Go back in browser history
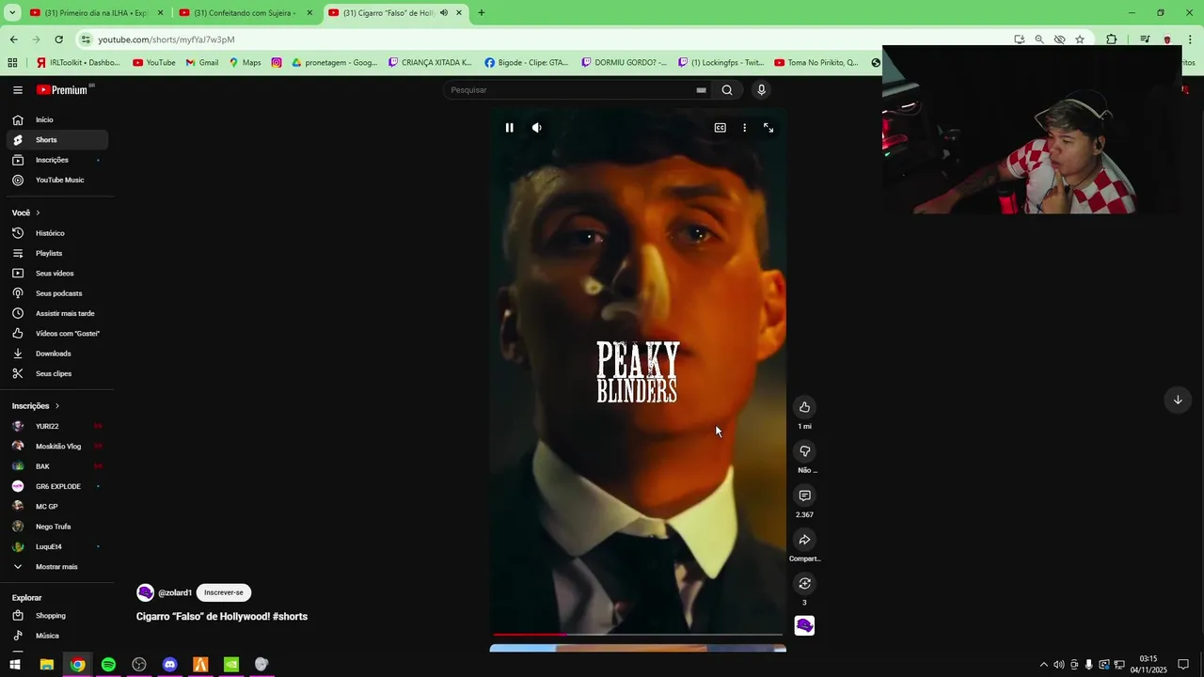Screen dimensions: 1204x677 (x=13, y=39)
